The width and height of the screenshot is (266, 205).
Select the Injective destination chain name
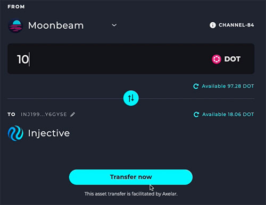coord(49,133)
